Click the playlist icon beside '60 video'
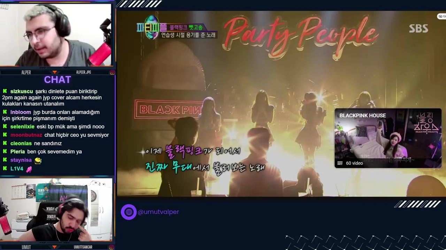The width and height of the screenshot is (446, 250). (x=340, y=163)
